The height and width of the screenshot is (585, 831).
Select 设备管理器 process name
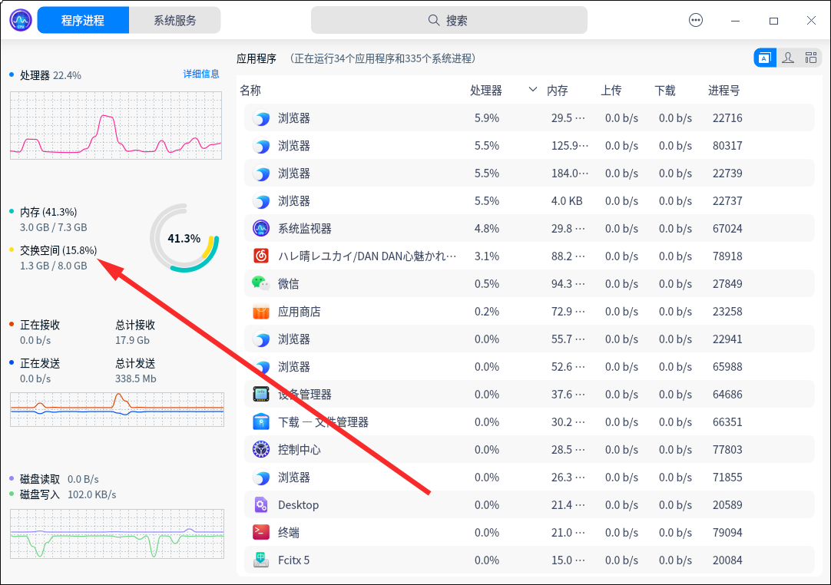pyautogui.click(x=305, y=395)
